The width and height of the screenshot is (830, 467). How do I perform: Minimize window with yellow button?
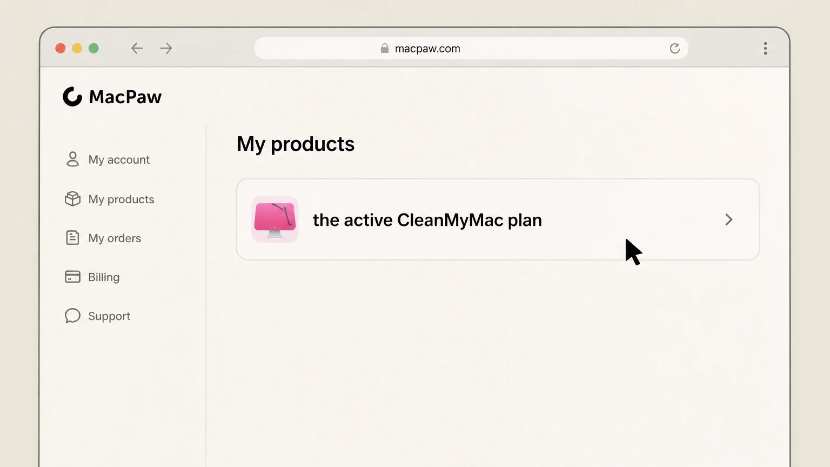[x=77, y=48]
